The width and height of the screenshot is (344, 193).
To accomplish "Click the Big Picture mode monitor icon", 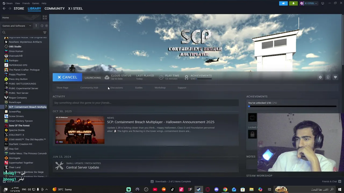I will pos(322,3).
